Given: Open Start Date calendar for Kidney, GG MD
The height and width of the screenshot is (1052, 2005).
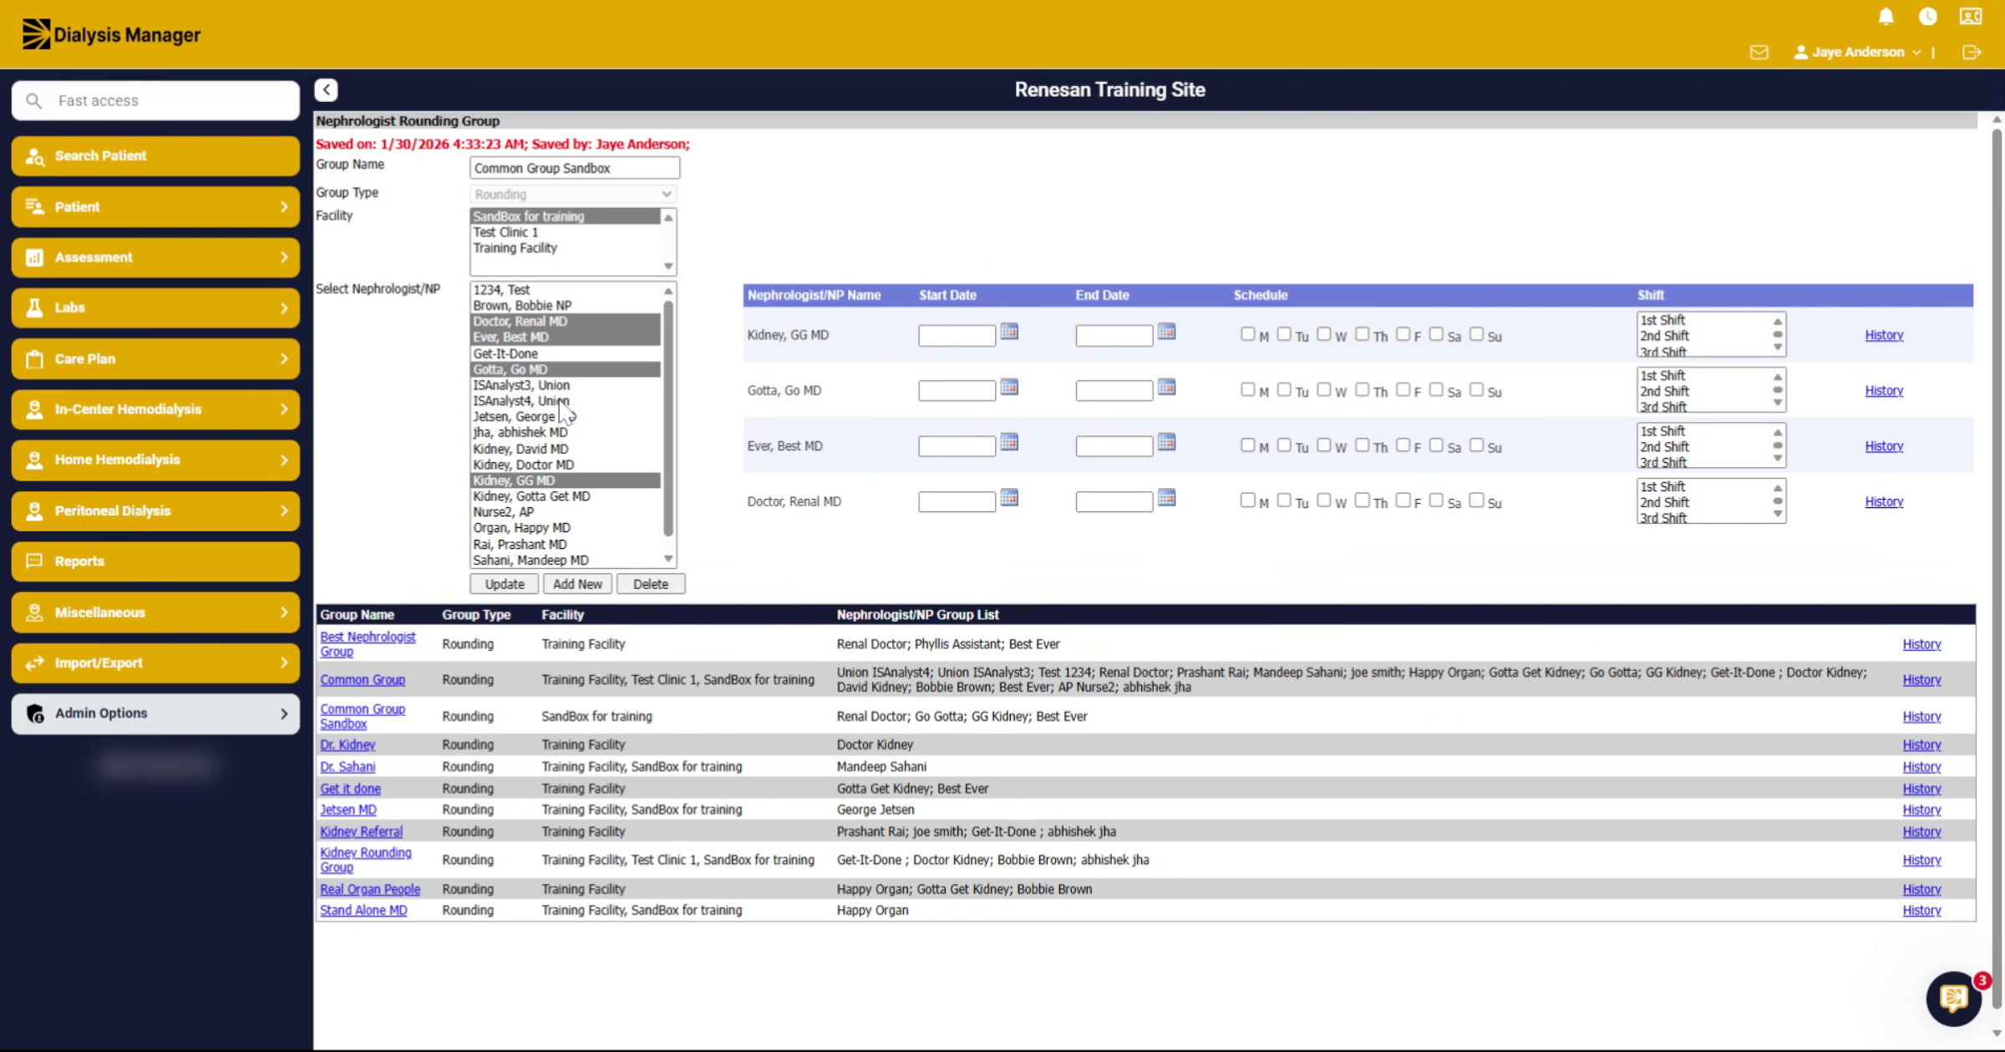Looking at the screenshot, I should pos(1009,333).
